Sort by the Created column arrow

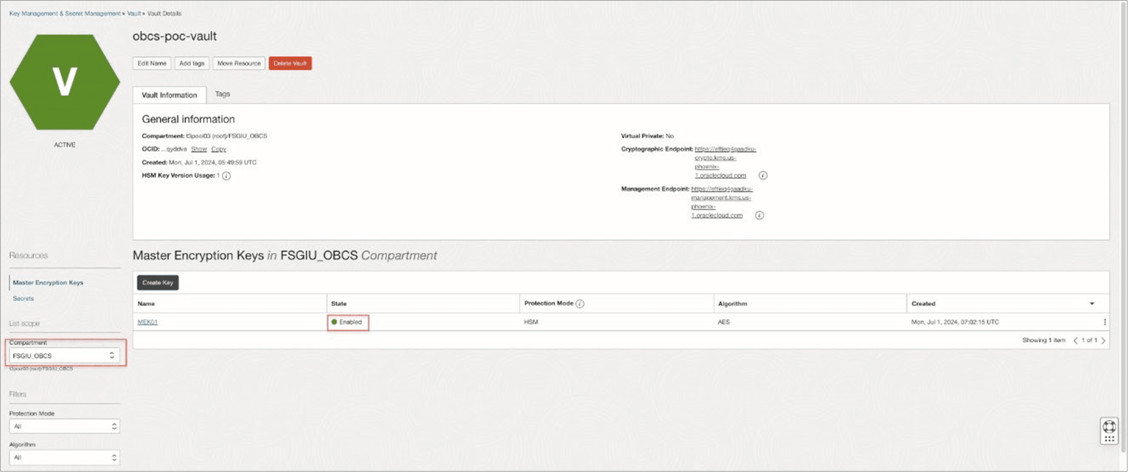(x=1092, y=304)
